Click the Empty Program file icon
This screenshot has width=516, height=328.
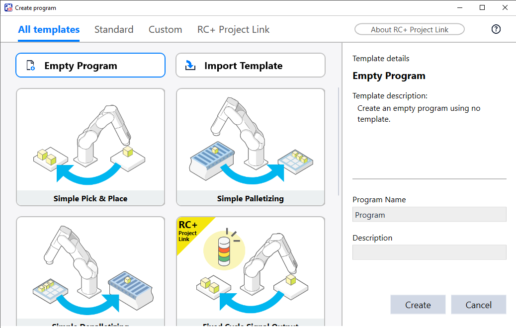click(x=30, y=66)
